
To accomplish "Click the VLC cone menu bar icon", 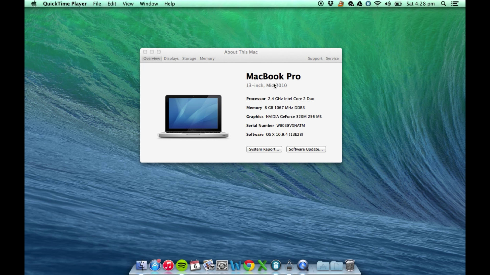I will (341, 4).
